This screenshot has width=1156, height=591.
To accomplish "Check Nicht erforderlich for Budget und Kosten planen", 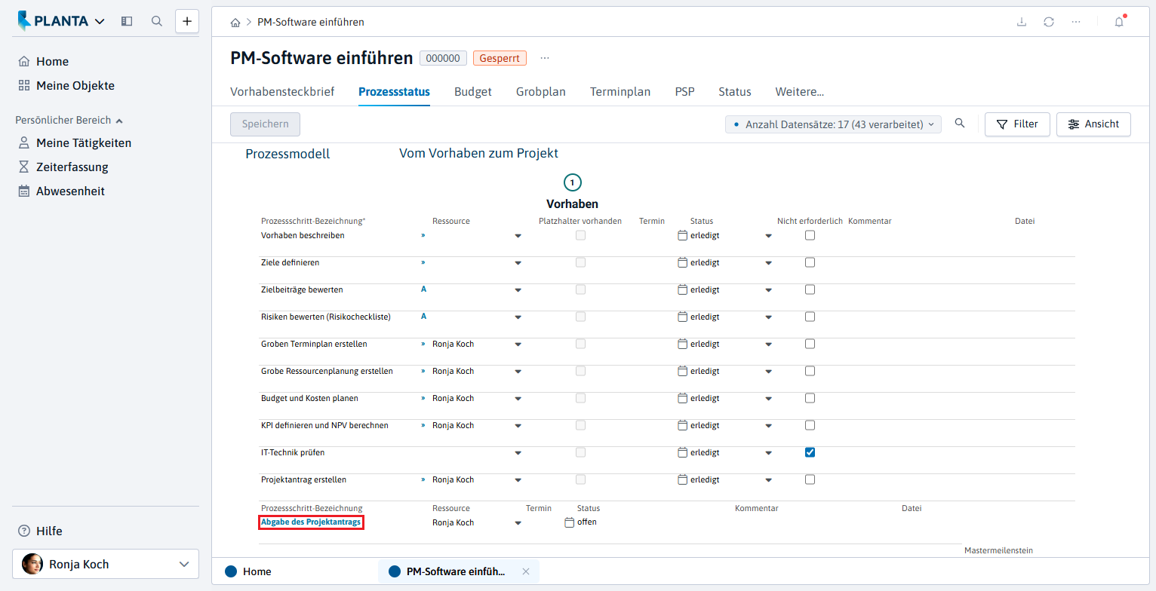I will click(x=810, y=398).
